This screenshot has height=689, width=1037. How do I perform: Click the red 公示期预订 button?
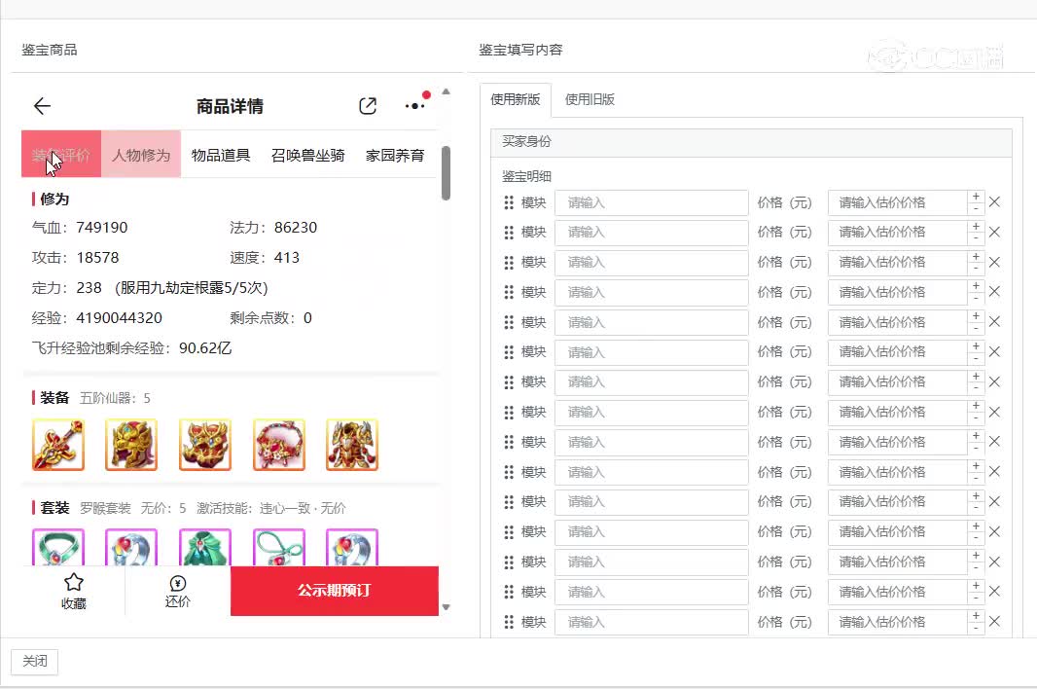335,591
